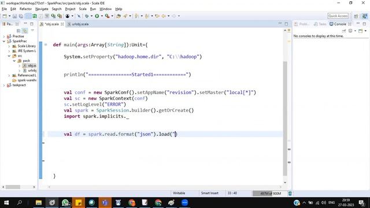Open File Explorer from taskbar

pos(39,203)
